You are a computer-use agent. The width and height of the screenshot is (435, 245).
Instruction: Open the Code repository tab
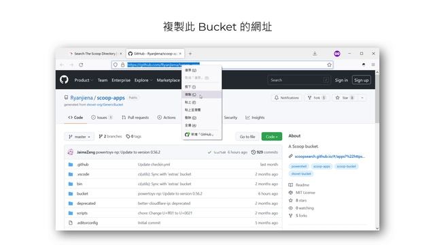75,118
